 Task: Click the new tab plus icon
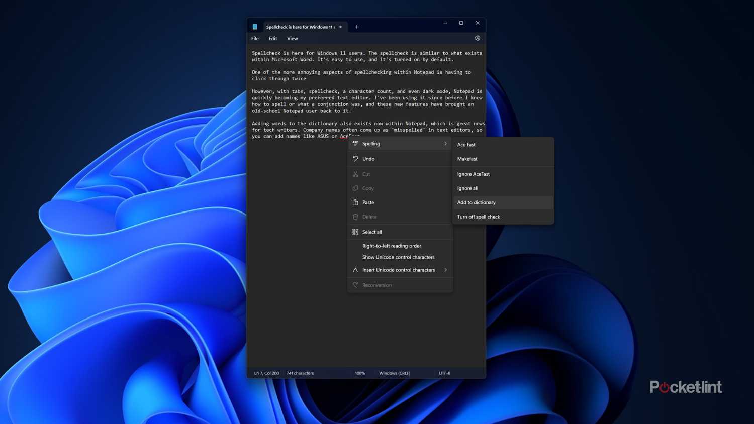click(356, 27)
